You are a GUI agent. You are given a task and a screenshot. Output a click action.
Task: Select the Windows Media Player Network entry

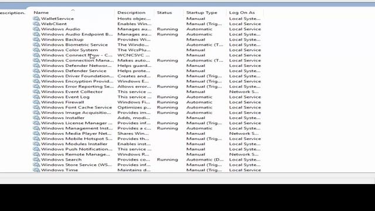point(76,134)
